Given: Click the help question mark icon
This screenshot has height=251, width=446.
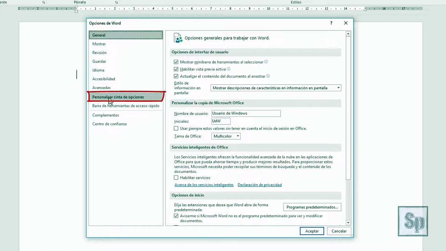Looking at the screenshot, I should click(331, 23).
